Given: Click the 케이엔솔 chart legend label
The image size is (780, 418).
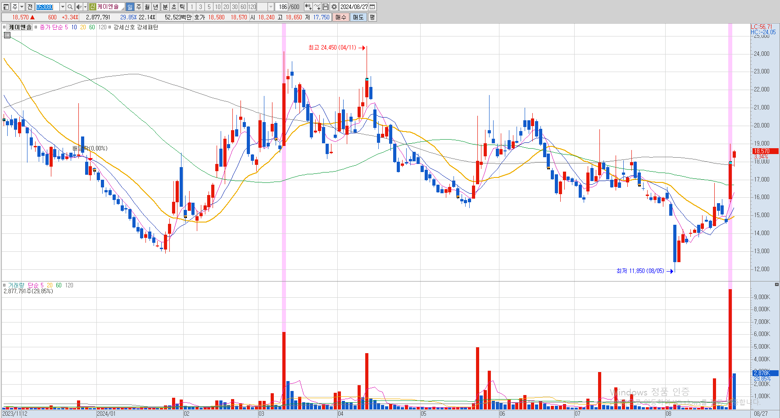Looking at the screenshot, I should (x=20, y=27).
